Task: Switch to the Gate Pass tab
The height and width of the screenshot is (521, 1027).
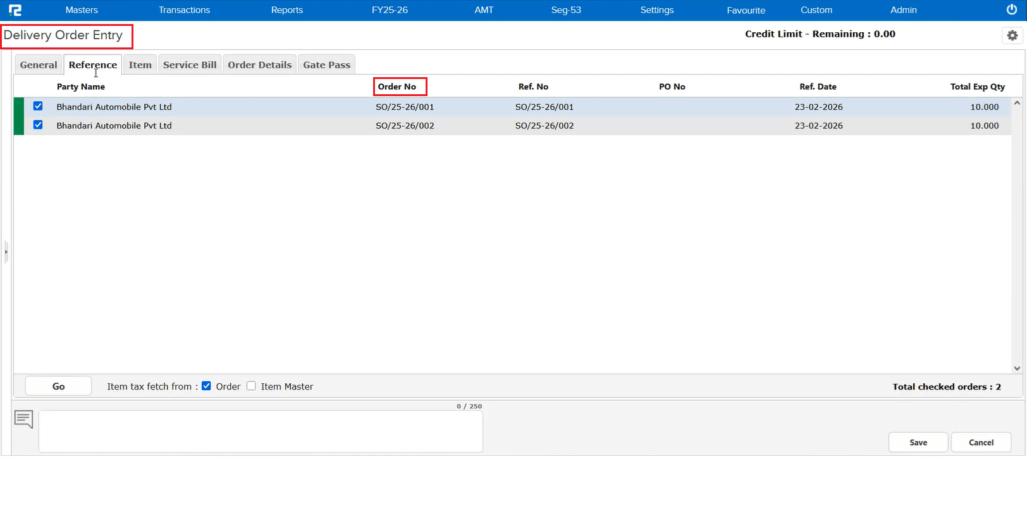Action: click(x=326, y=64)
